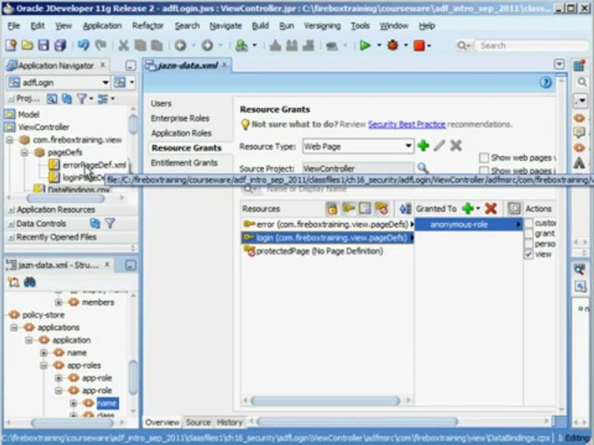Open the Granted To add dropdown arrow
Viewport: 594px width, 445px height.
click(x=478, y=208)
